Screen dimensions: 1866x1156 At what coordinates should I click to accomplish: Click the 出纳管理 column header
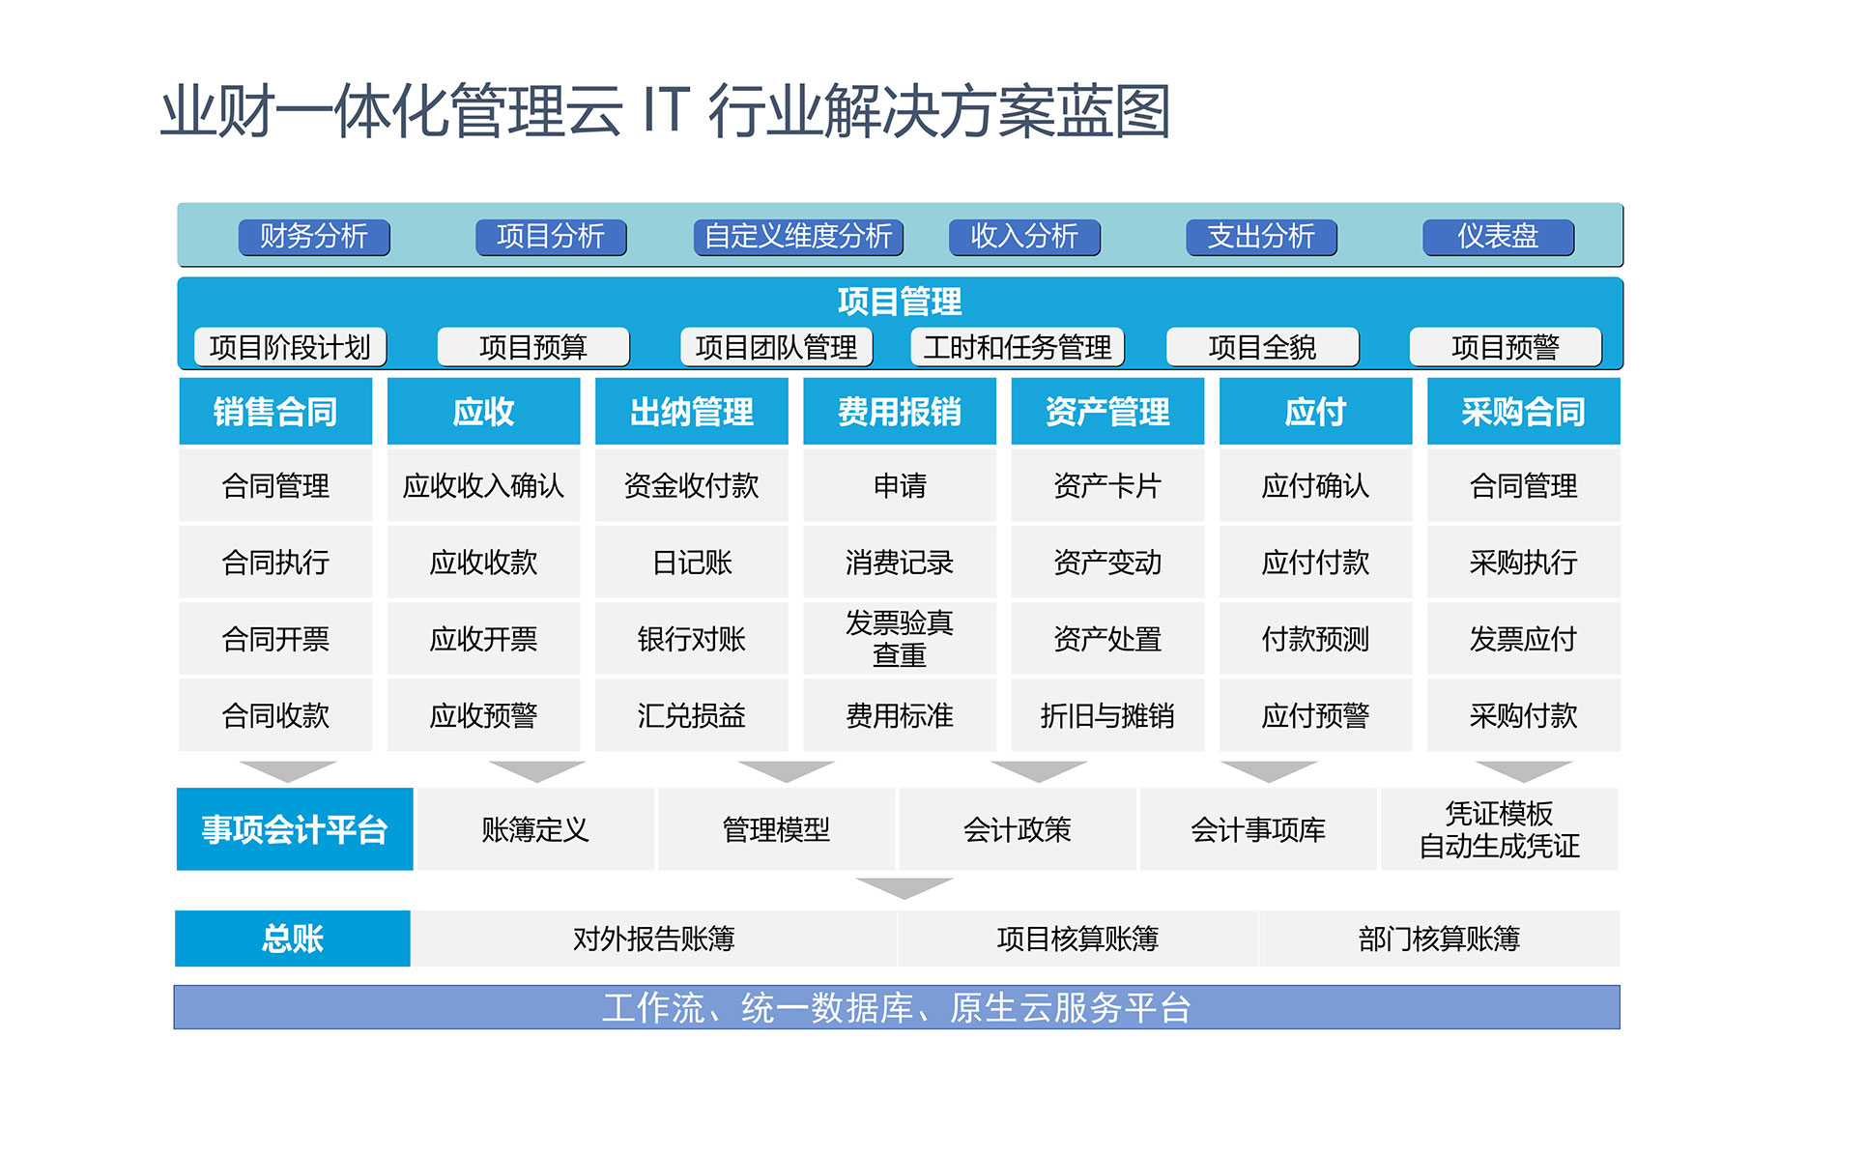click(x=691, y=412)
